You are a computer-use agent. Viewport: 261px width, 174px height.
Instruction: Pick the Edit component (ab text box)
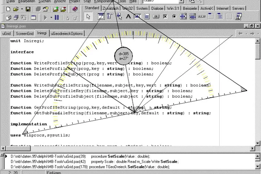pos(137,16)
